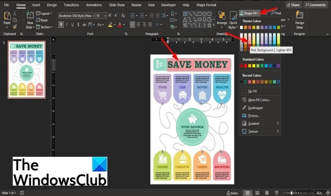Toggle Underline formatting
This screenshot has height=196, width=331.
tap(72, 25)
